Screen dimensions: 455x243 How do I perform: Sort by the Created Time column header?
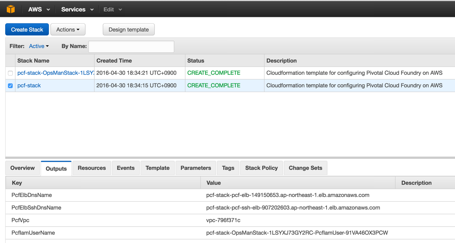click(114, 61)
